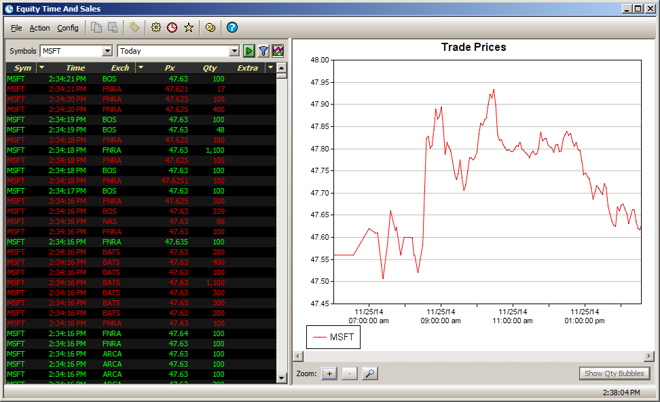Click the price tag toolbar icon
This screenshot has height=402, width=660.
point(134,27)
